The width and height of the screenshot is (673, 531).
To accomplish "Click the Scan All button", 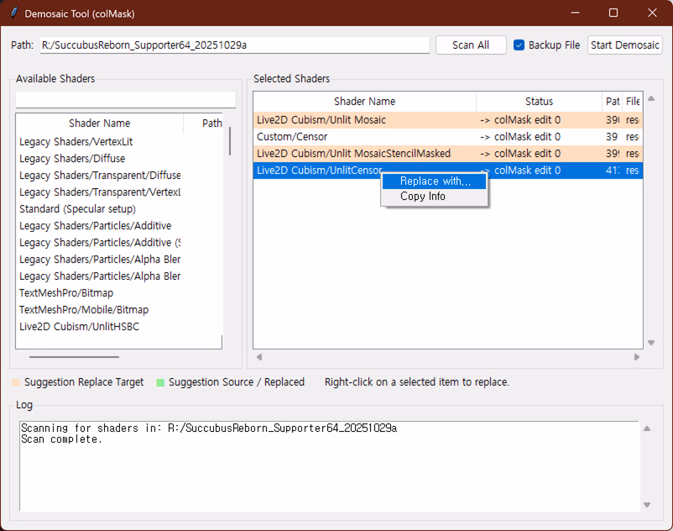I will (471, 45).
